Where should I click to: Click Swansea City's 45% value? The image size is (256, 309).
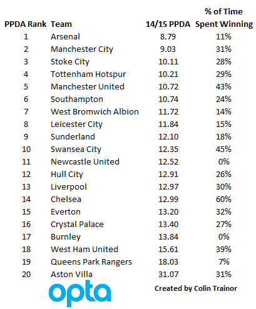click(223, 149)
